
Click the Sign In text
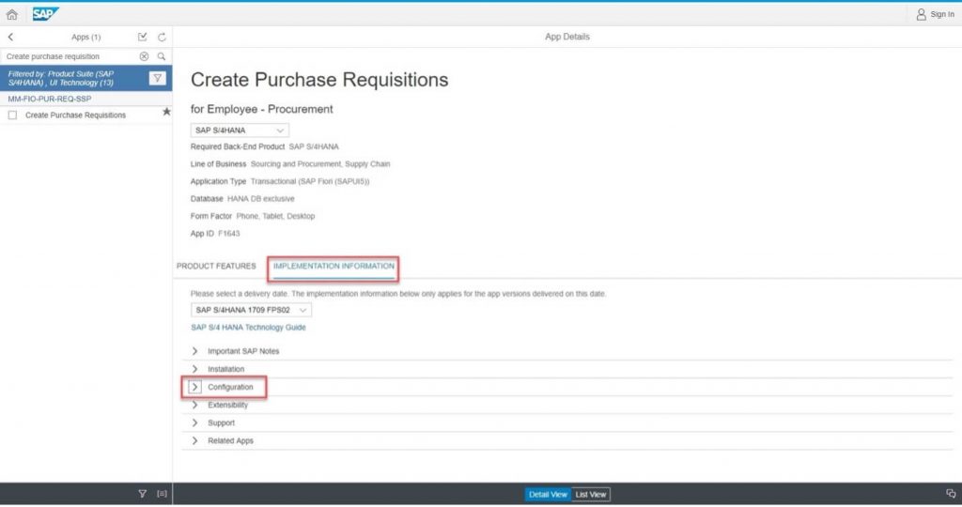coord(941,14)
